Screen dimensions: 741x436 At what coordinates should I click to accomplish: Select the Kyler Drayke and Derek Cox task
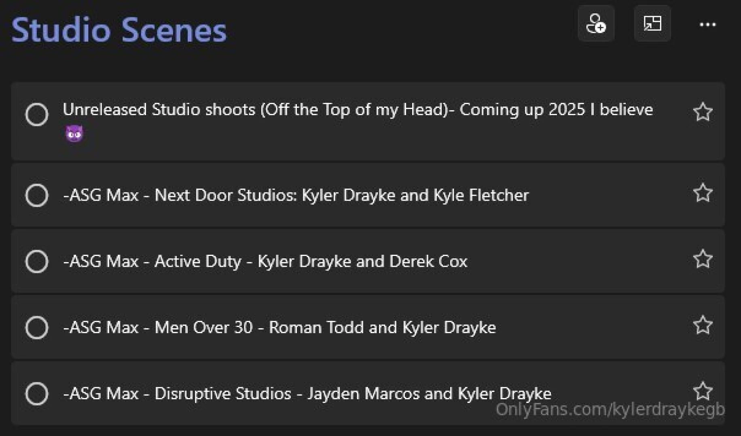pyautogui.click(x=265, y=261)
